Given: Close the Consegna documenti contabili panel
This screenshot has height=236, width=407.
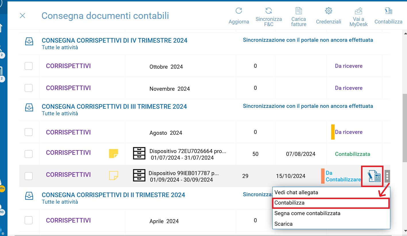Looking at the screenshot, I should click(22, 16).
